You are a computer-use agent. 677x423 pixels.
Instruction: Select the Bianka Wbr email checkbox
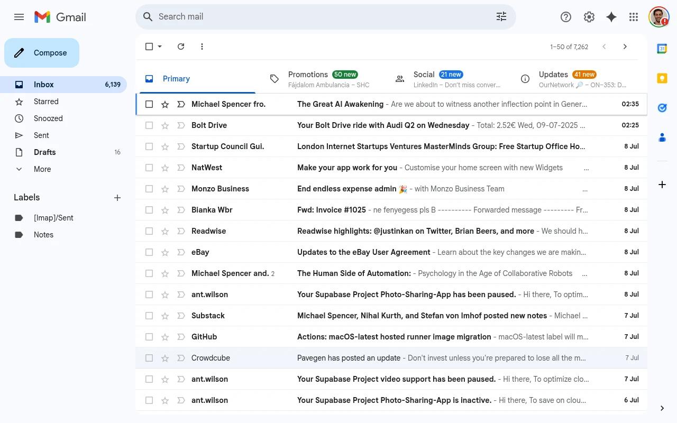point(149,210)
